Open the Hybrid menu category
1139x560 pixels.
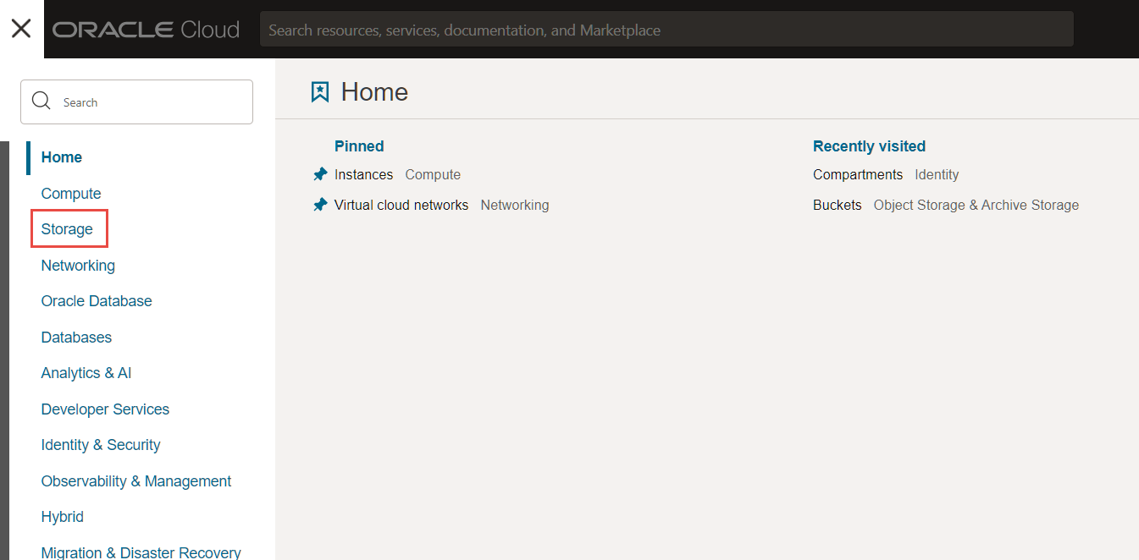coord(63,517)
